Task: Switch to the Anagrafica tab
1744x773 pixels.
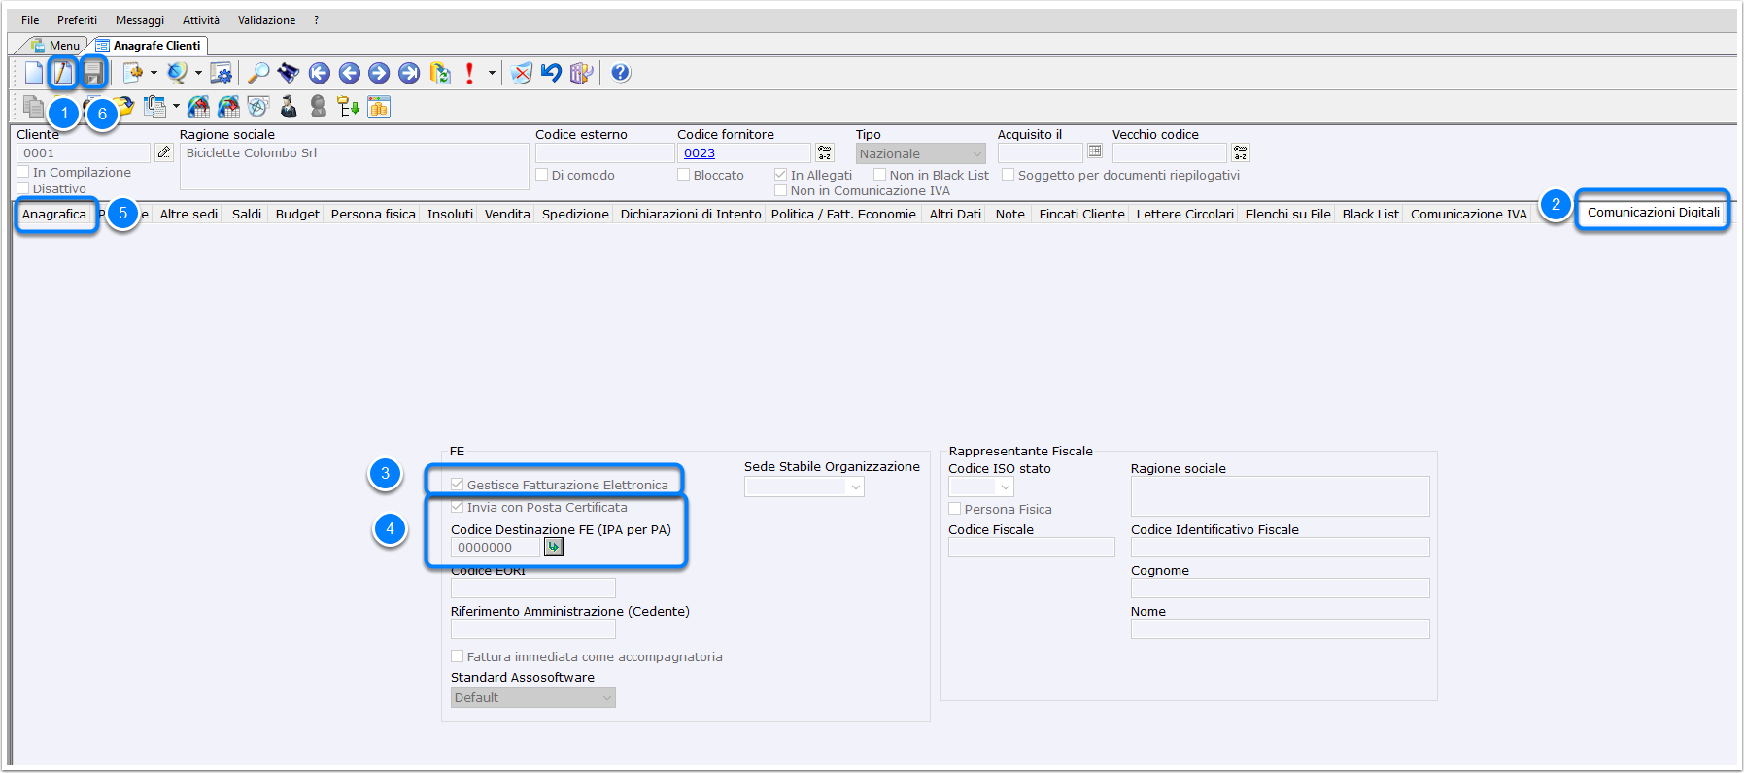Action: click(x=54, y=214)
